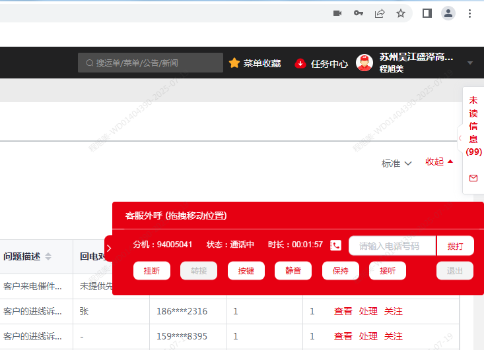Open 菜单收藏 menu
The height and width of the screenshot is (350, 484).
point(261,63)
